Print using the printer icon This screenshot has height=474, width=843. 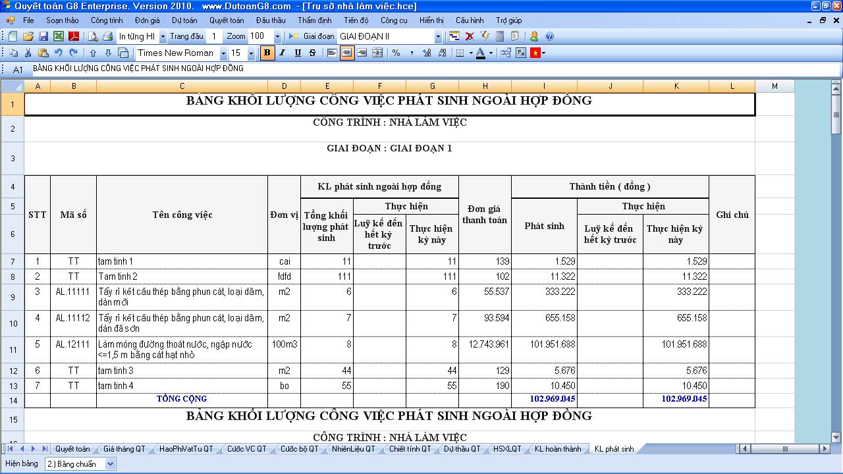107,37
